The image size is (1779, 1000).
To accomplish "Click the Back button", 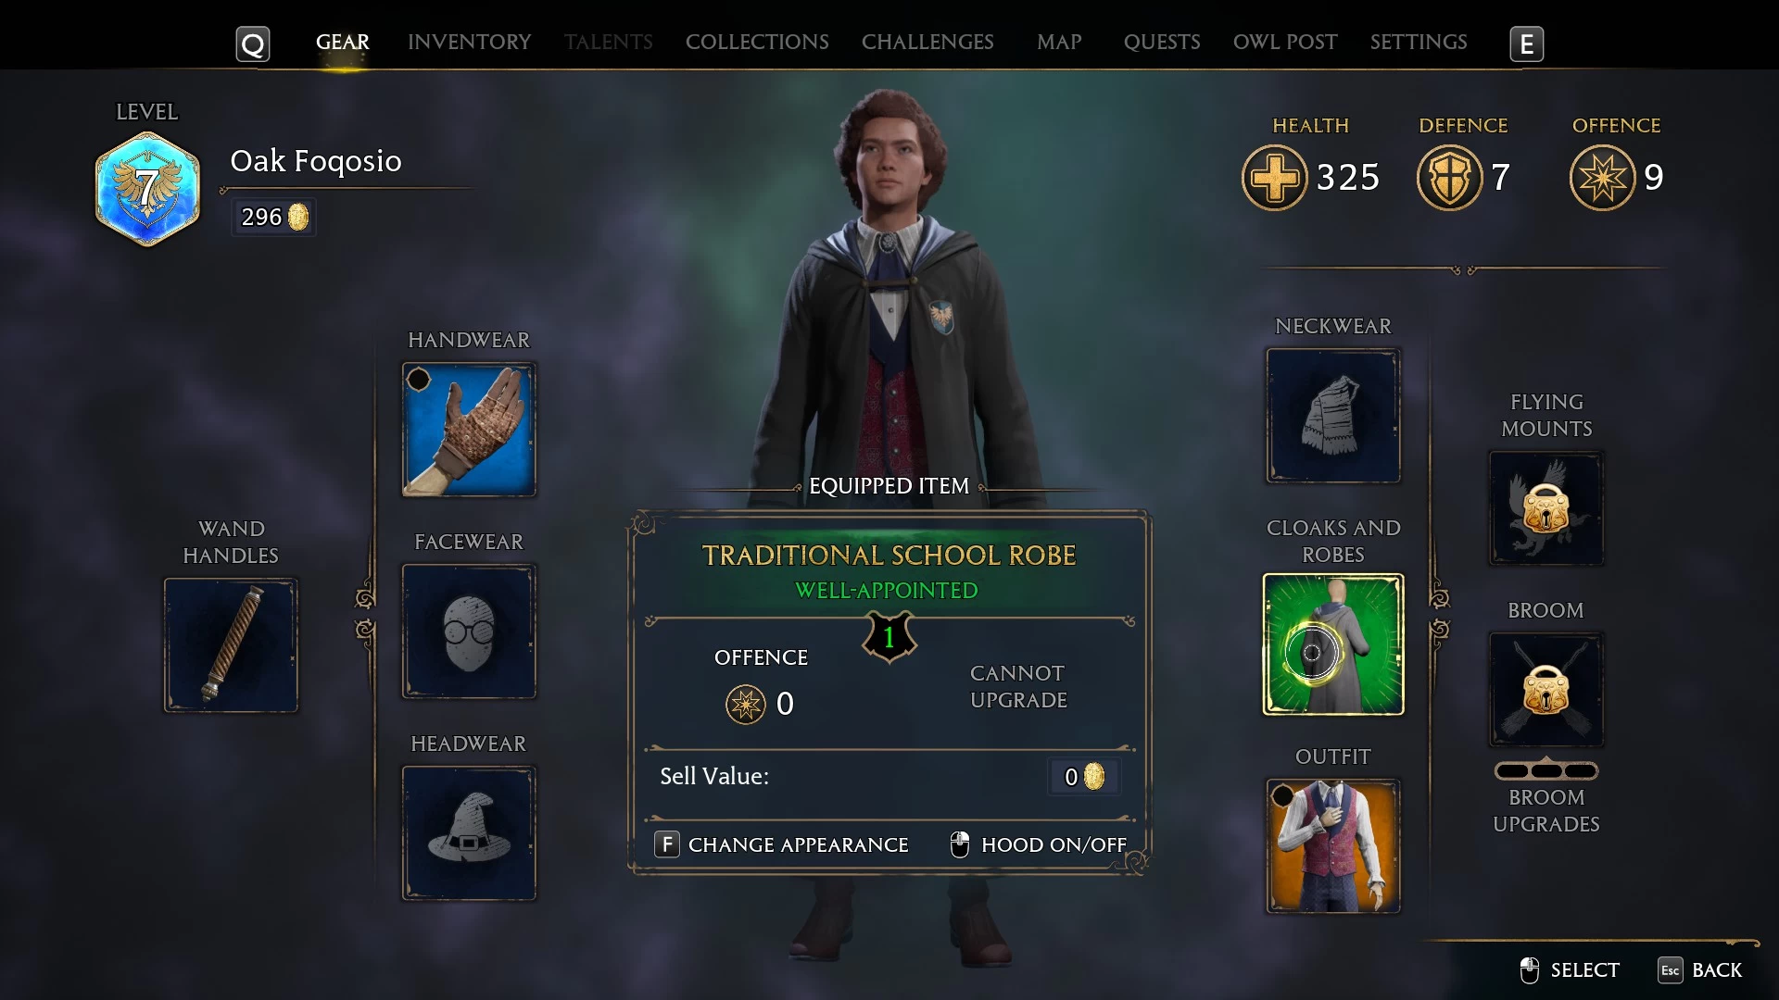I will [1700, 969].
